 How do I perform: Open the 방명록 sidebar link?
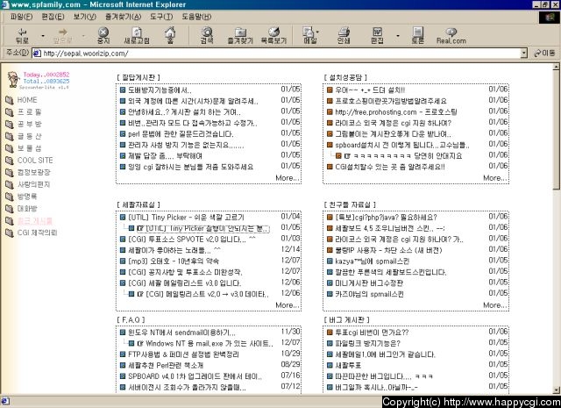pyautogui.click(x=27, y=197)
